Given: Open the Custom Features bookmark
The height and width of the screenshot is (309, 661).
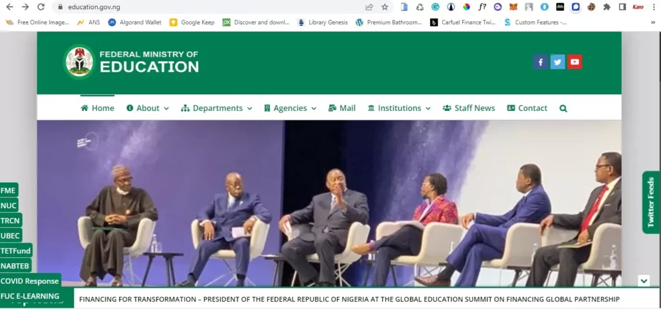Looking at the screenshot, I should 536,23.
